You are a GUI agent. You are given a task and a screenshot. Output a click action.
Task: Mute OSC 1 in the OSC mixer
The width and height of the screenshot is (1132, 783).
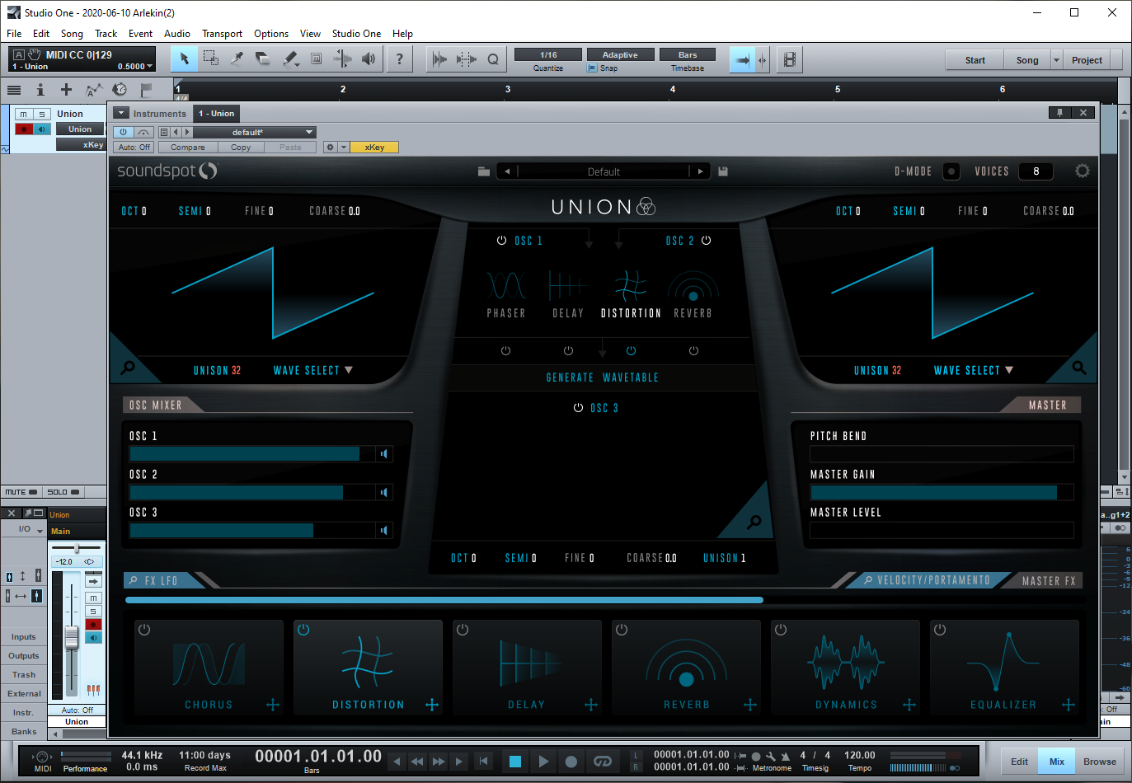click(x=383, y=454)
